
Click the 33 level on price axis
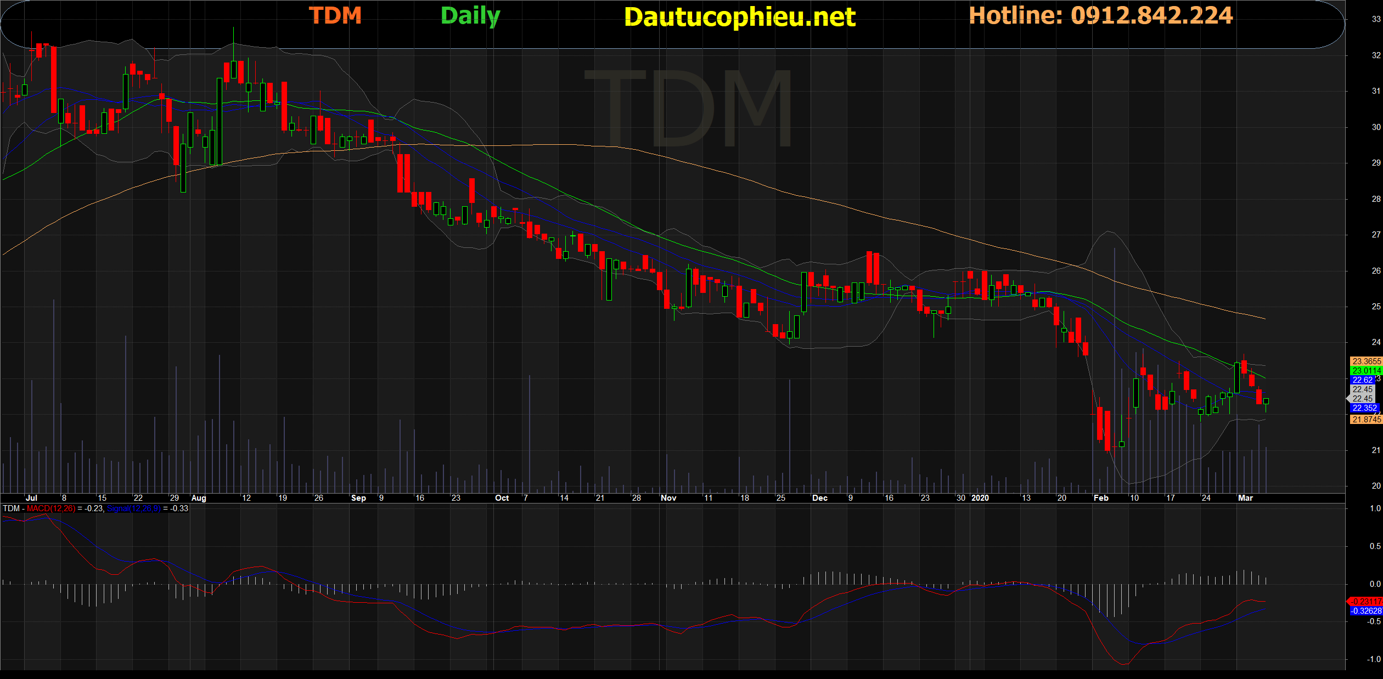point(1376,19)
